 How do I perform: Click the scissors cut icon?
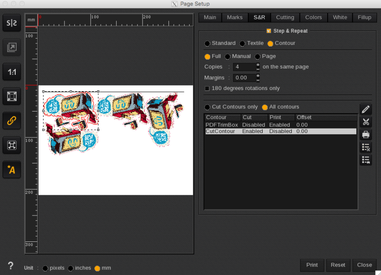point(366,122)
